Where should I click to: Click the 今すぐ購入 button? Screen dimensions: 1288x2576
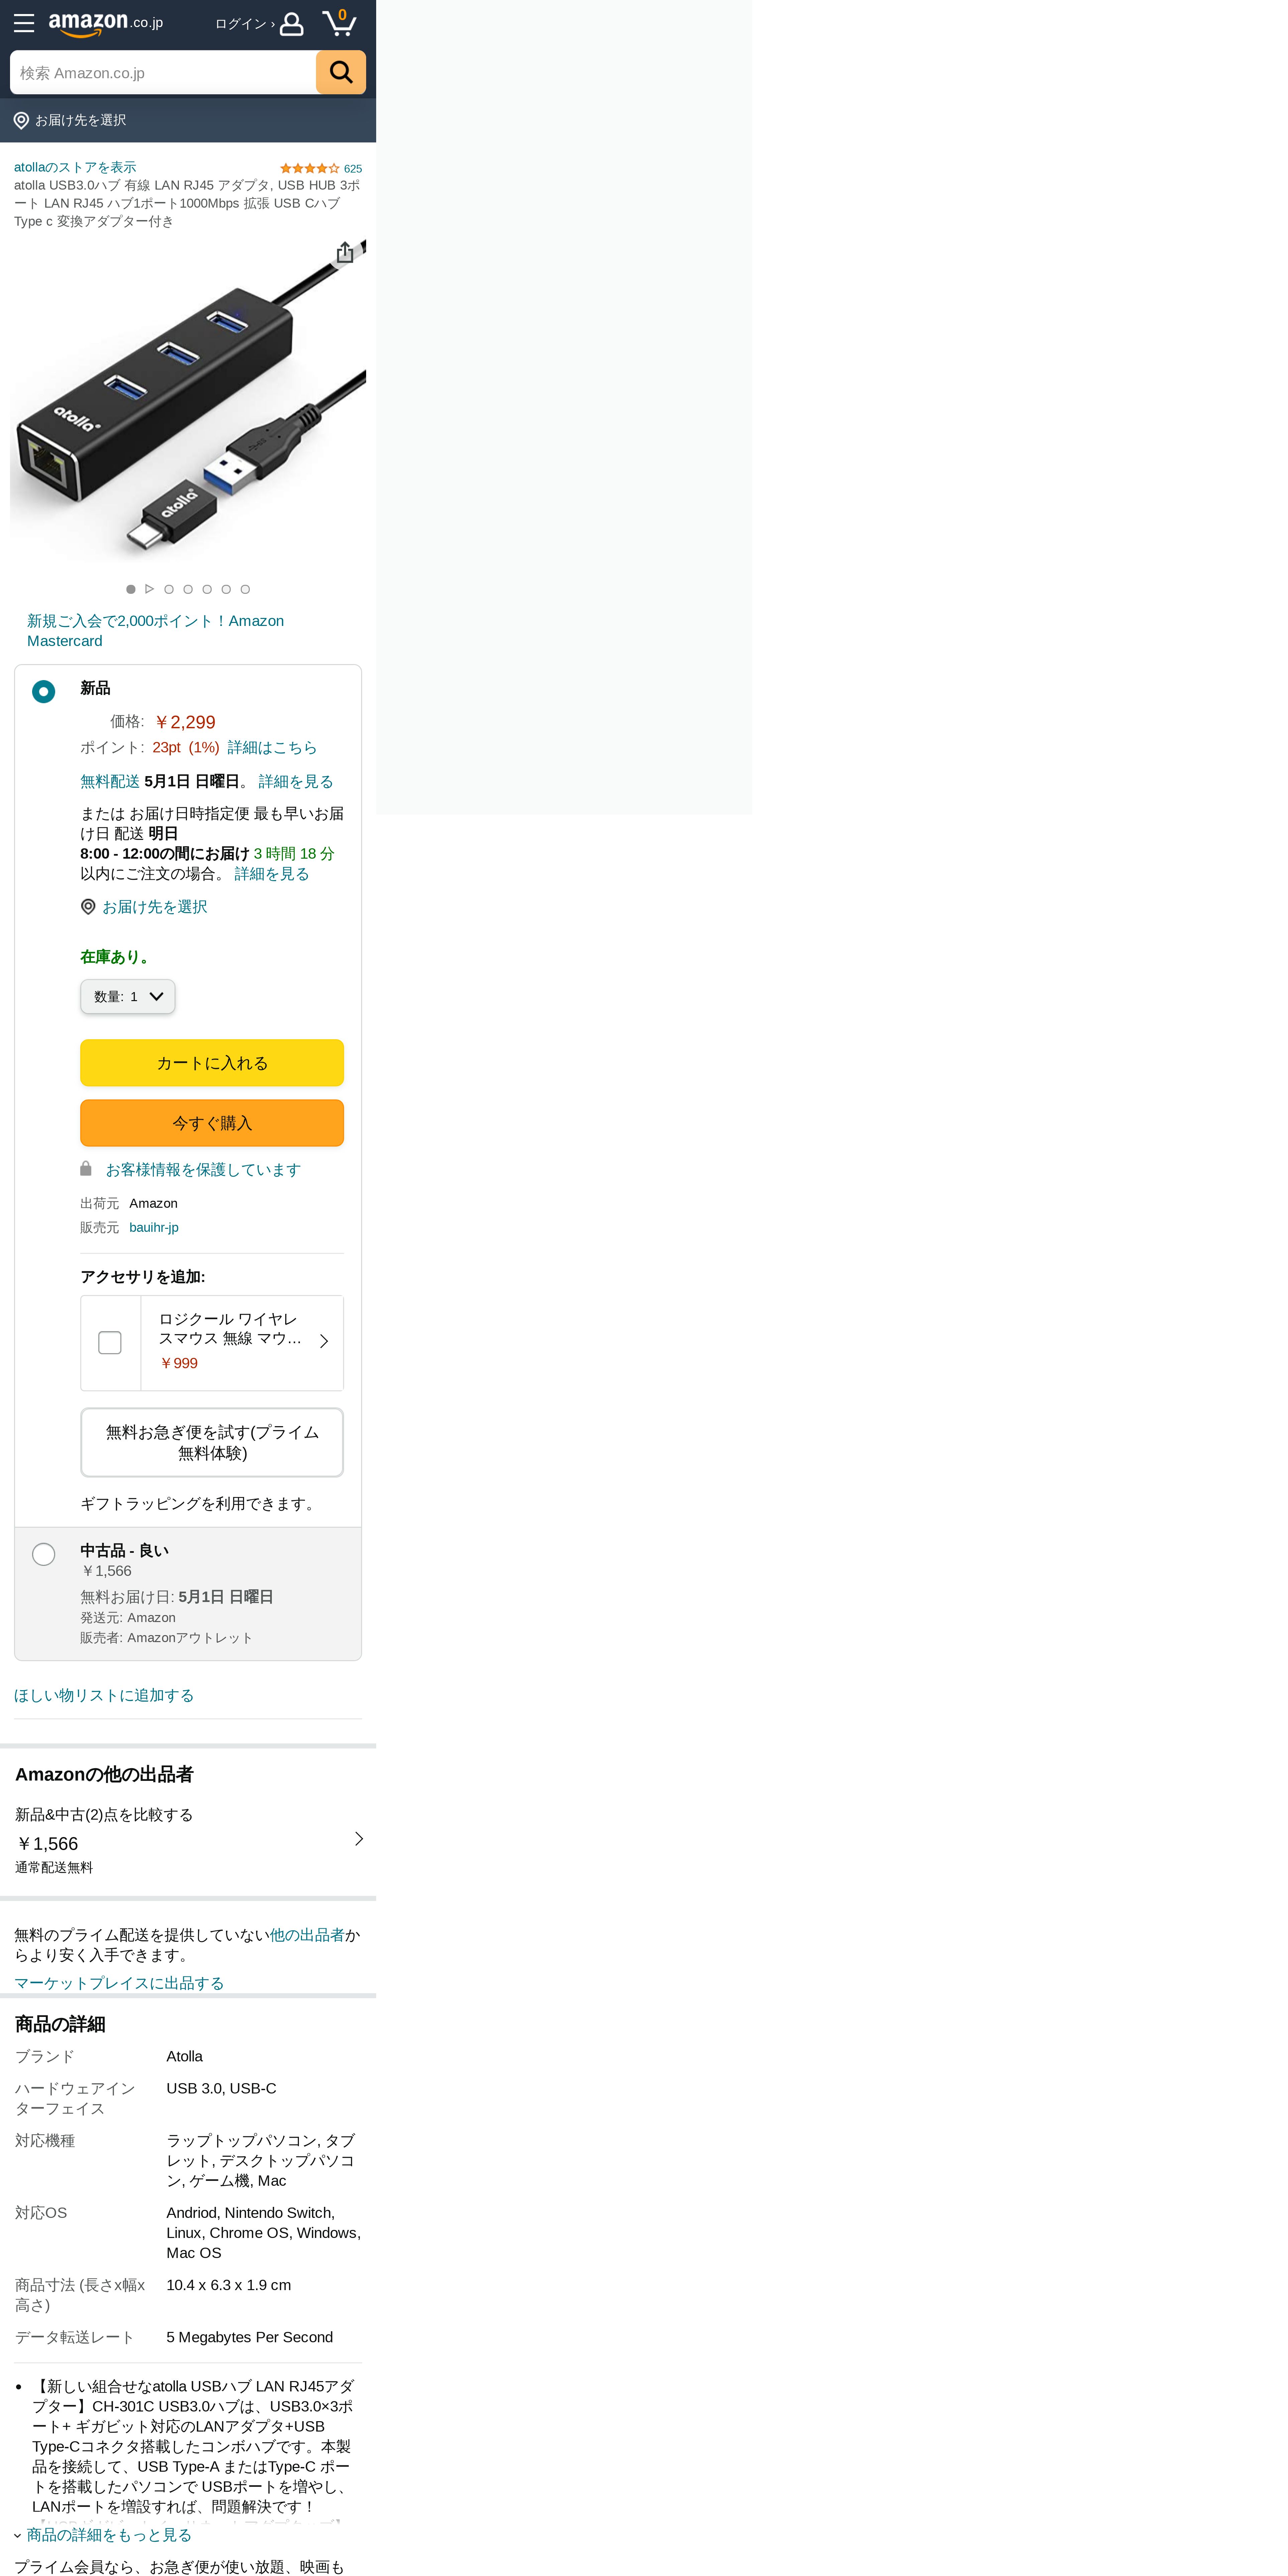pyautogui.click(x=212, y=1123)
